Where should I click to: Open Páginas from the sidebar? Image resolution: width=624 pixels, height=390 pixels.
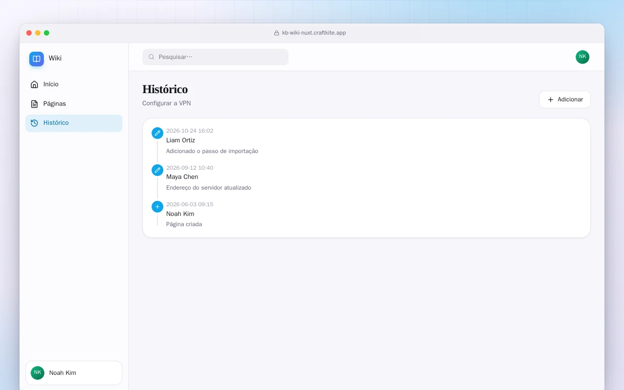pyautogui.click(x=74, y=104)
